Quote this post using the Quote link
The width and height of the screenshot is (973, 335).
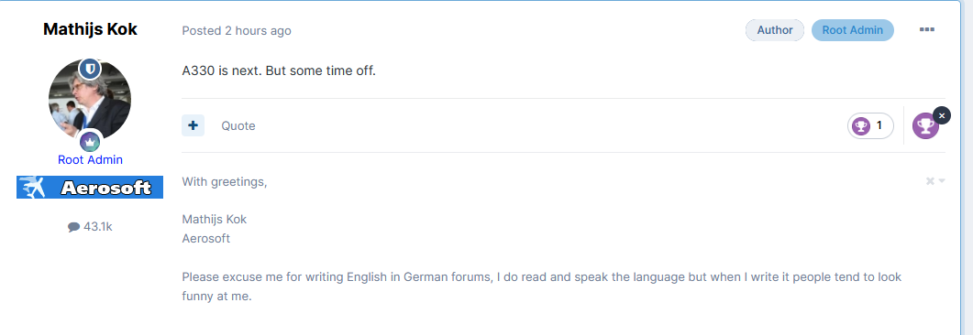click(x=238, y=125)
